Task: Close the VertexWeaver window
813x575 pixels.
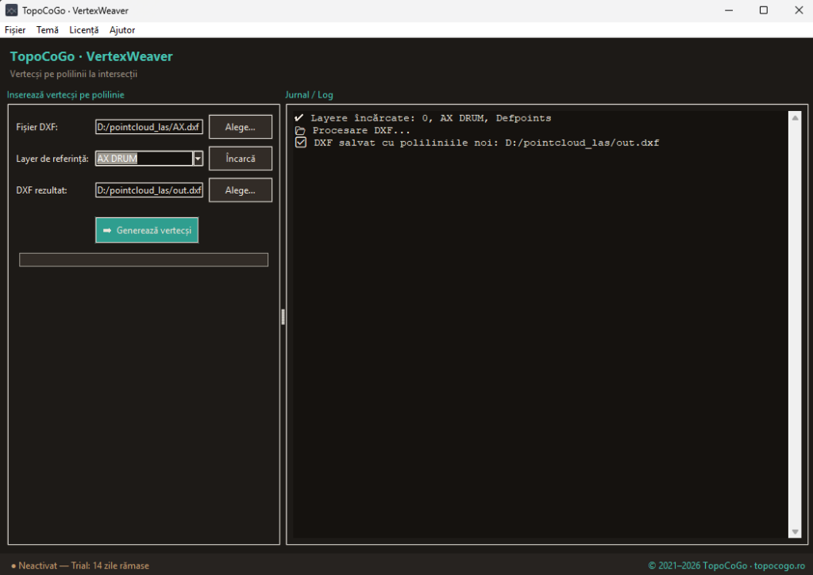Action: pyautogui.click(x=799, y=10)
